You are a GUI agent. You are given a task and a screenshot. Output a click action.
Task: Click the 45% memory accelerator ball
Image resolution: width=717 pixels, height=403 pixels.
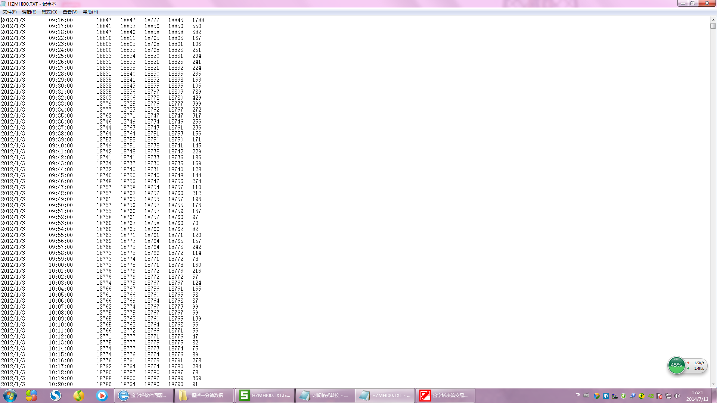tap(676, 365)
